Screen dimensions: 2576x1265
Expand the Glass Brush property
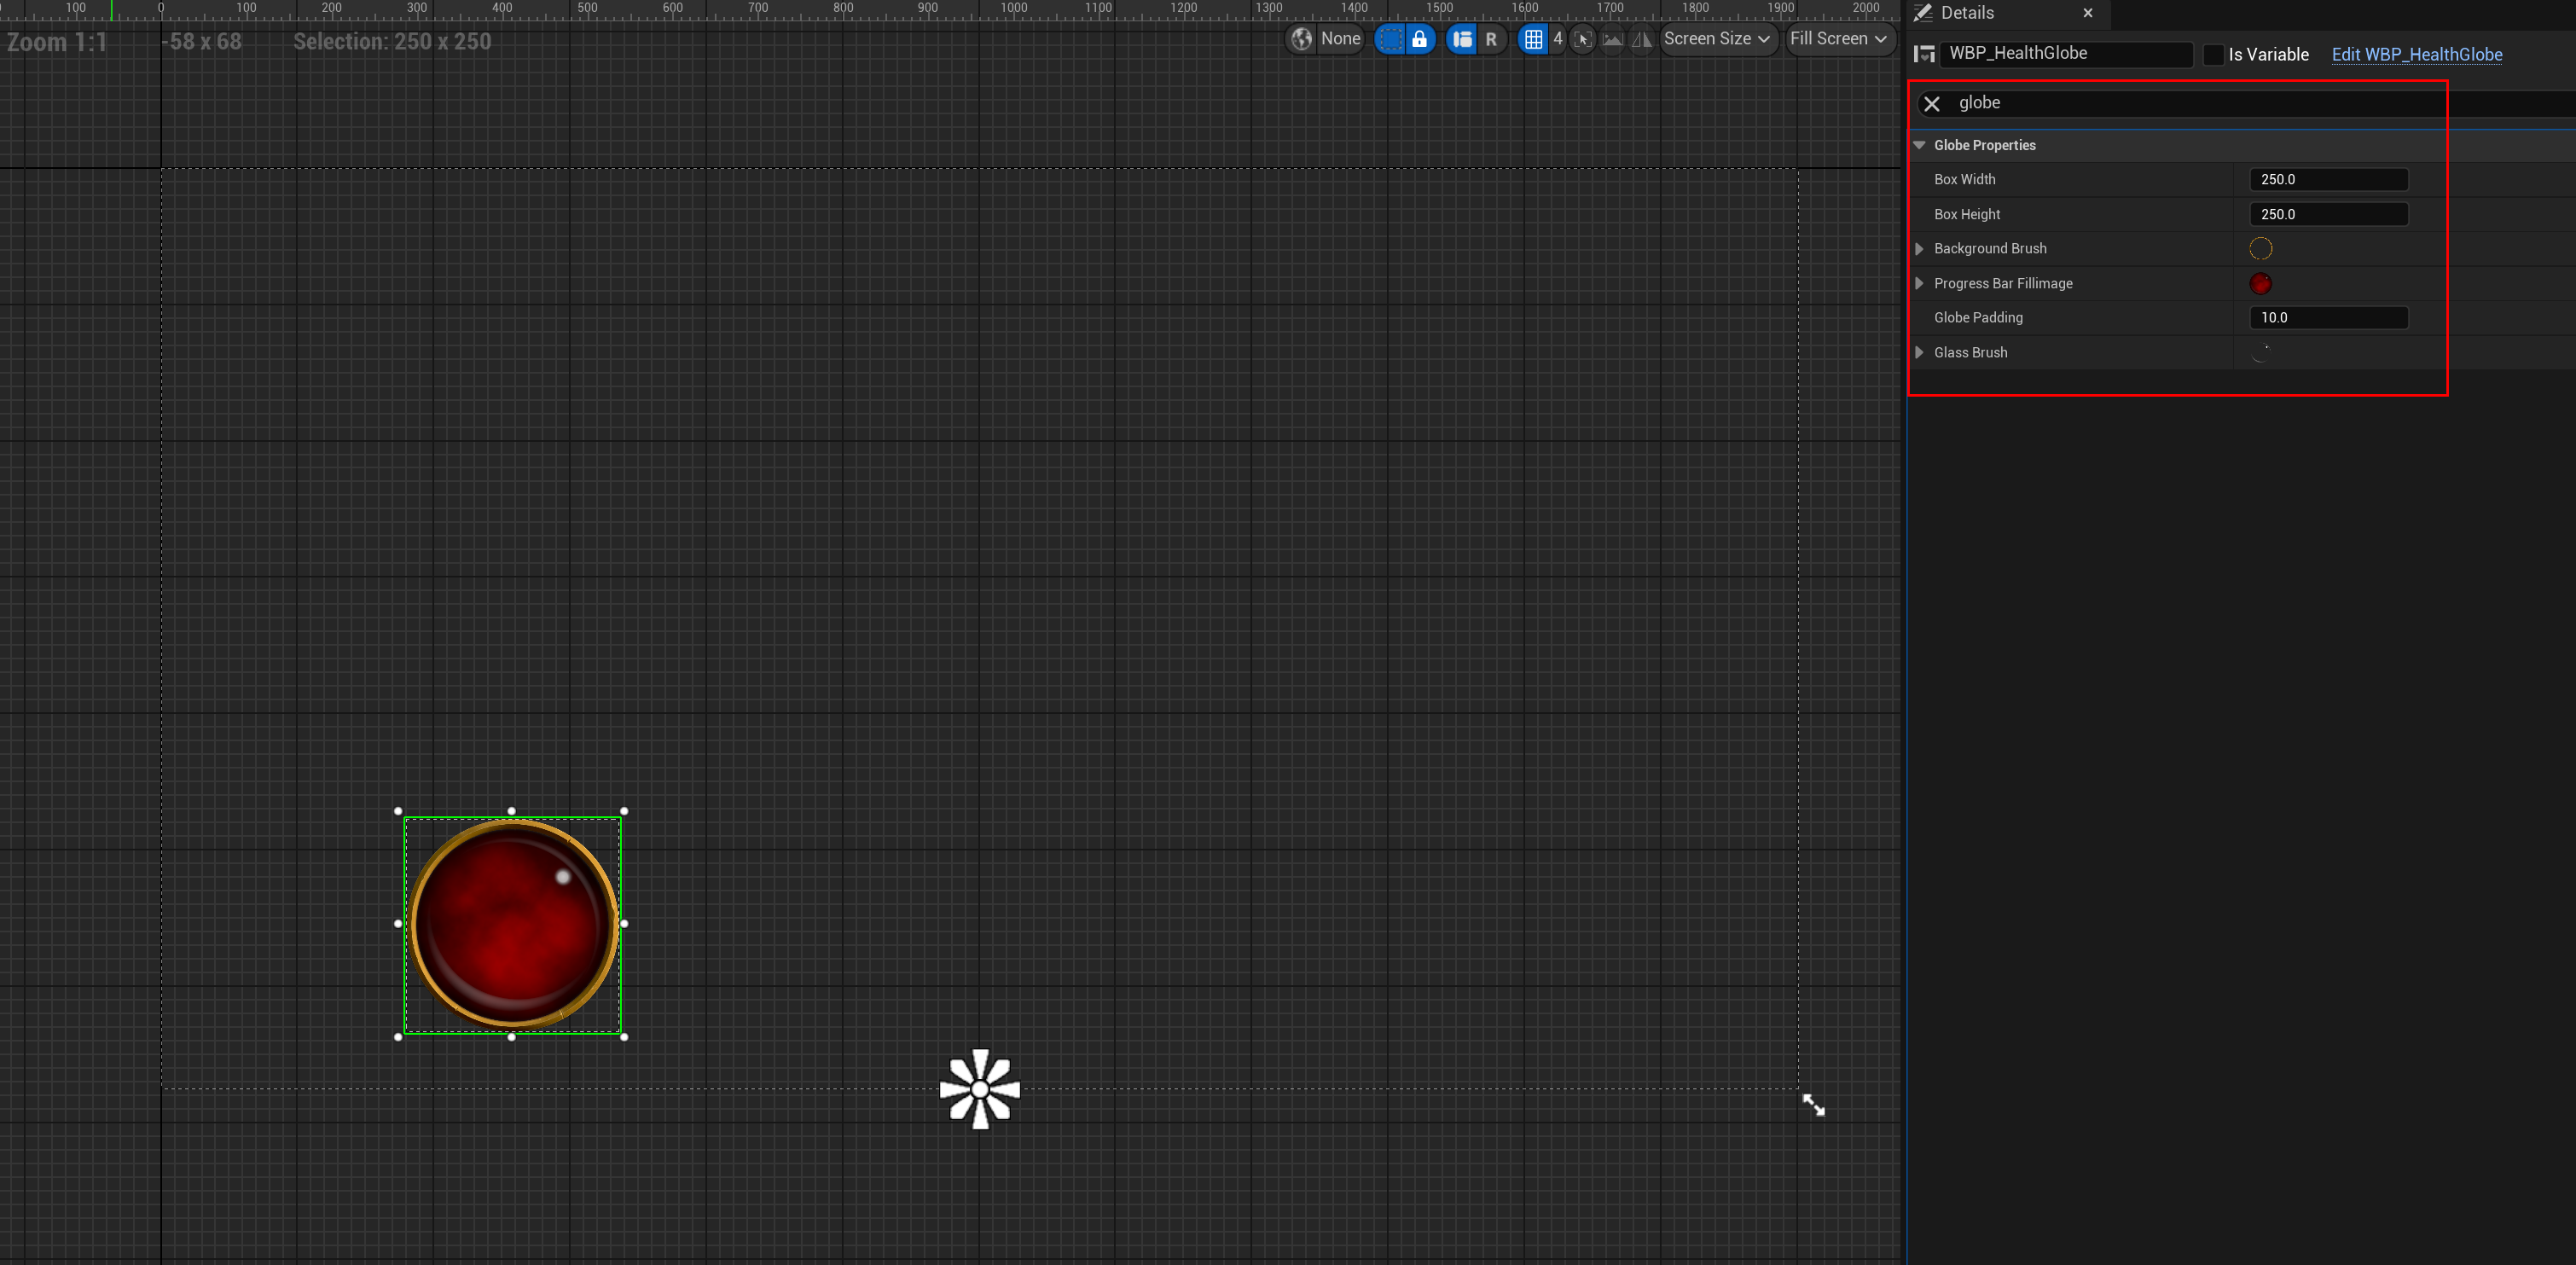click(1919, 352)
